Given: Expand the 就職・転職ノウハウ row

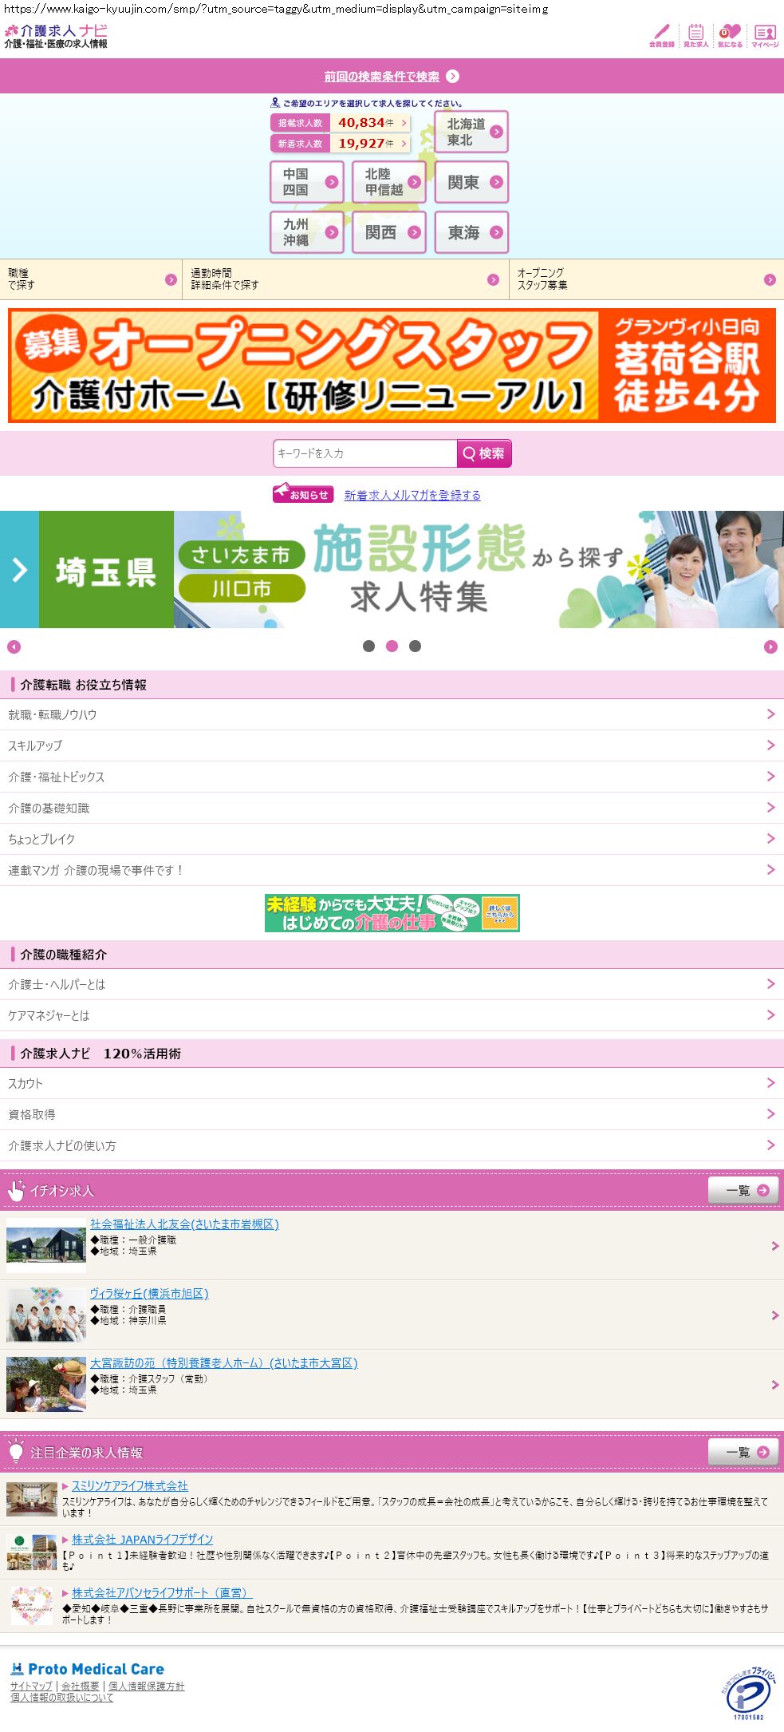Looking at the screenshot, I should (392, 714).
